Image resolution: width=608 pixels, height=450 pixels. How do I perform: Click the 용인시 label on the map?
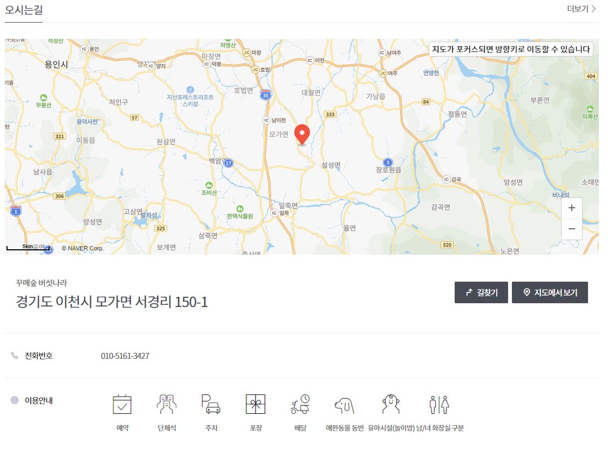point(56,64)
